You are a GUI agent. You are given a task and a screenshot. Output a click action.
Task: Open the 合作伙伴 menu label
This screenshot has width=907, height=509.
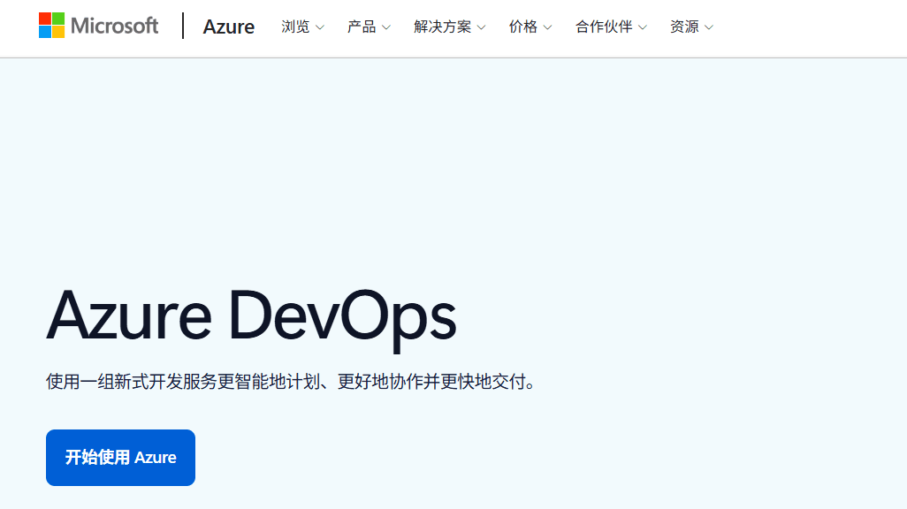[x=603, y=27]
